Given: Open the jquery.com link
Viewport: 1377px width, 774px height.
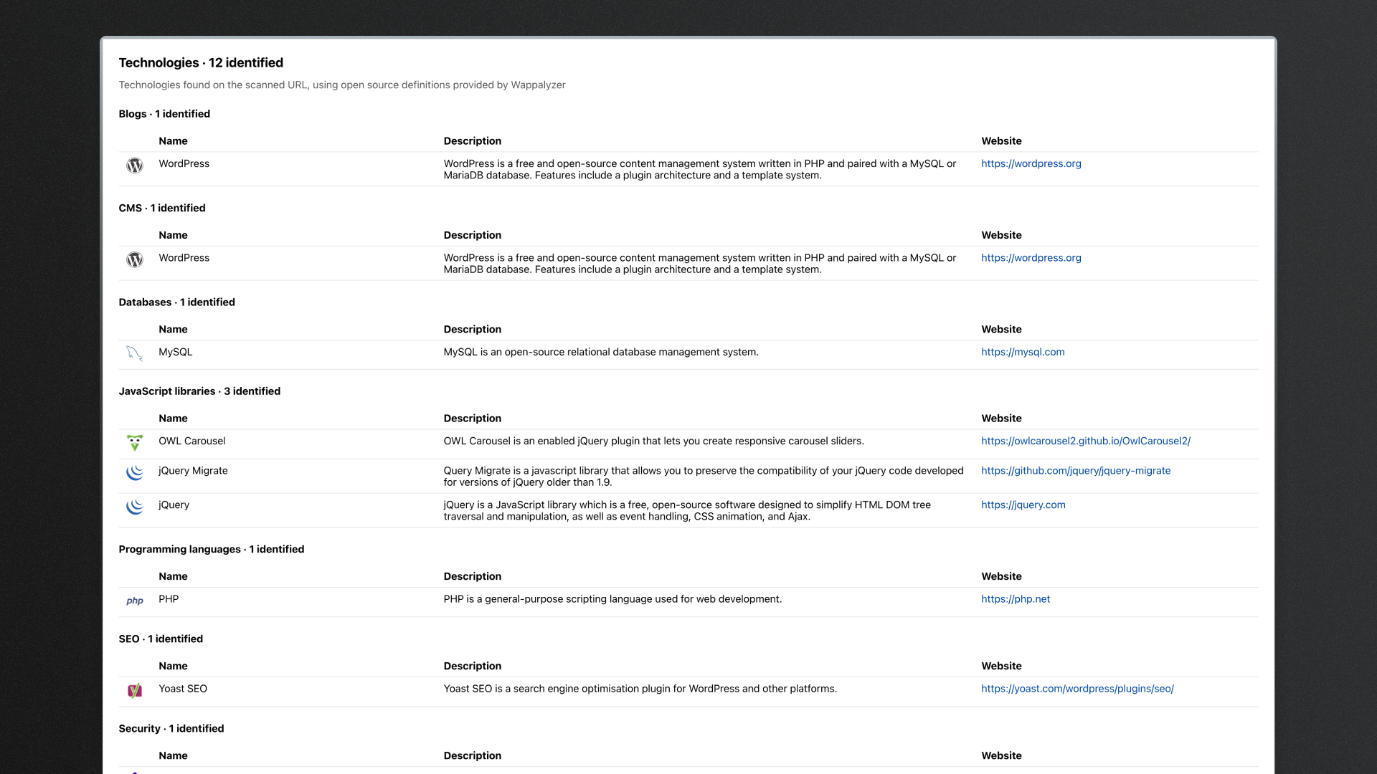Looking at the screenshot, I should [x=1023, y=505].
